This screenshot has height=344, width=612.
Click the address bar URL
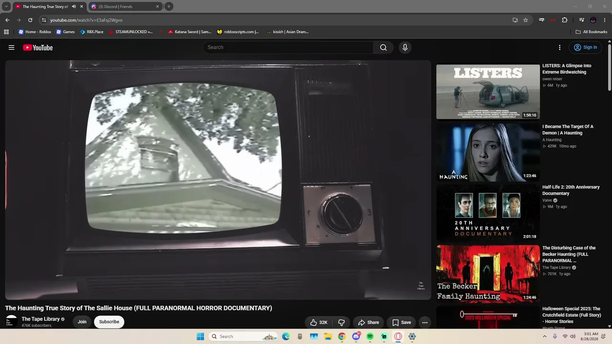[87, 20]
